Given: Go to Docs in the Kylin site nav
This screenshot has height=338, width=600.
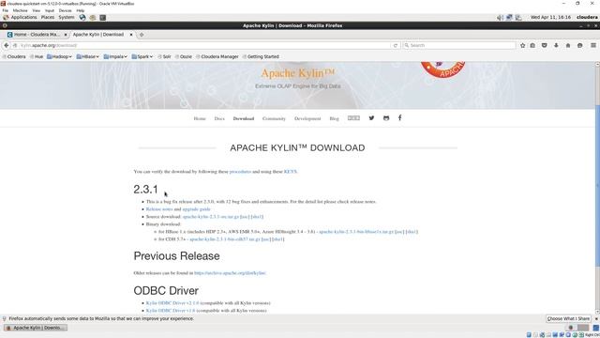Looking at the screenshot, I should coord(219,118).
